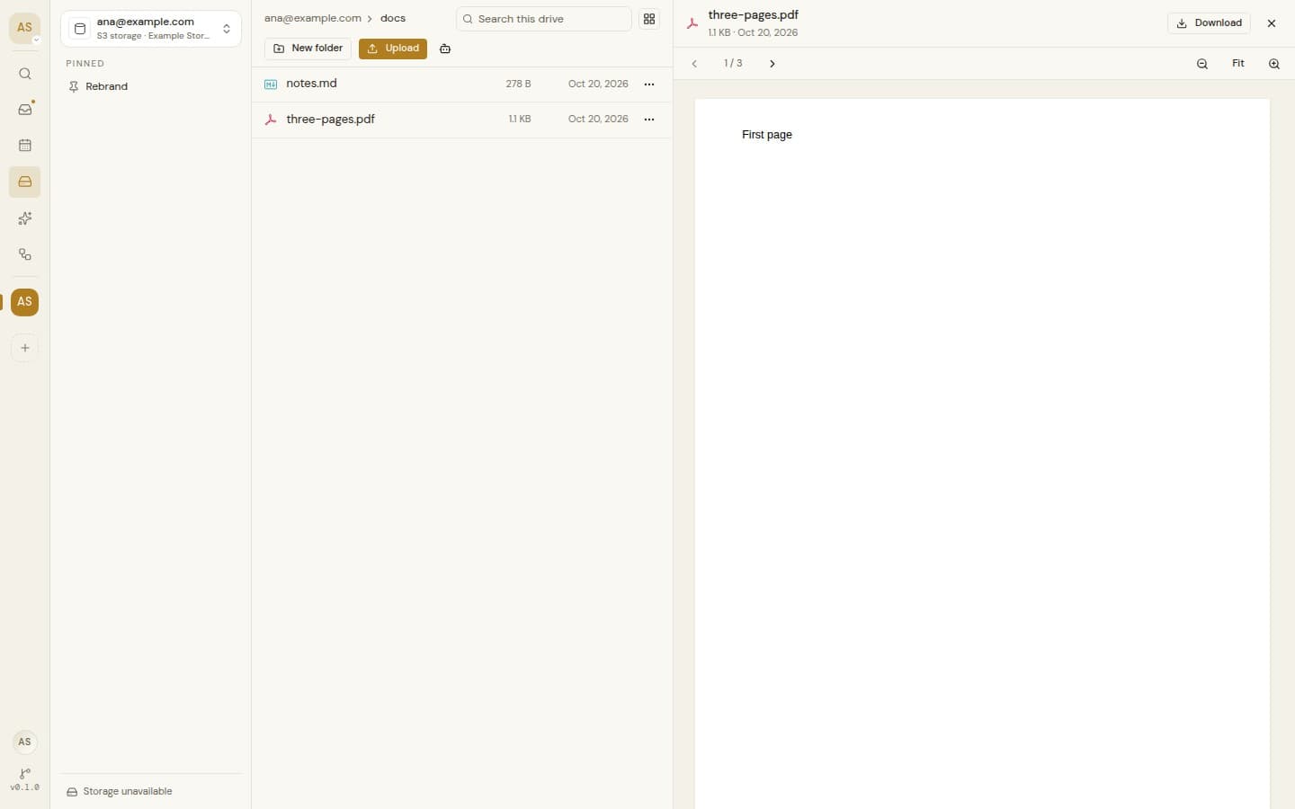Open the top AS account switcher dropdown
Screen dimensions: 1295x809
(25, 28)
